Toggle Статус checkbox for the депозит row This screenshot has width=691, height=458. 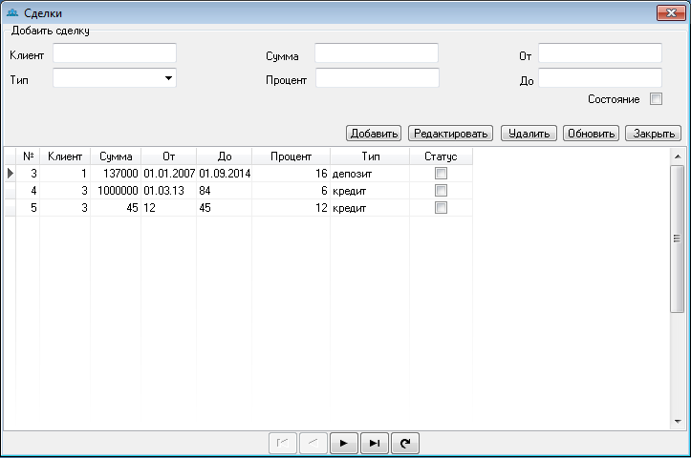coord(441,174)
